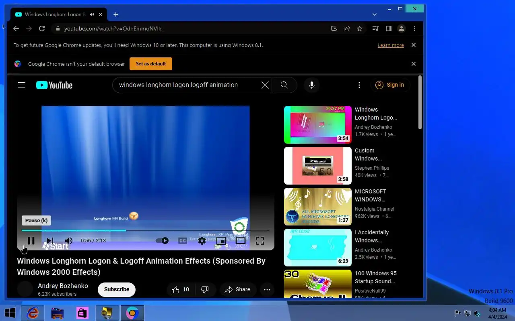Toggle closed captions (CC) button
Screen dimensions: 515x321
click(182, 241)
